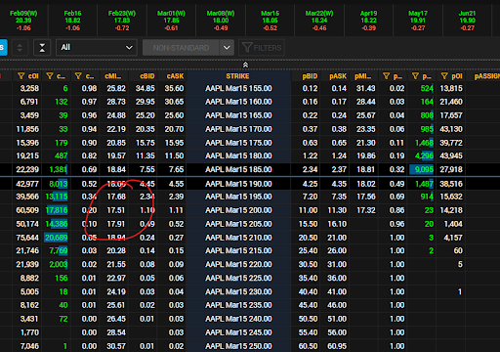Open the All strikes dropdown
500x352 pixels.
97,48
